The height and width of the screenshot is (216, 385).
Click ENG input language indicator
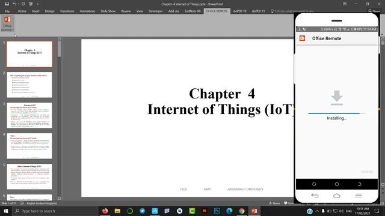click(349, 211)
